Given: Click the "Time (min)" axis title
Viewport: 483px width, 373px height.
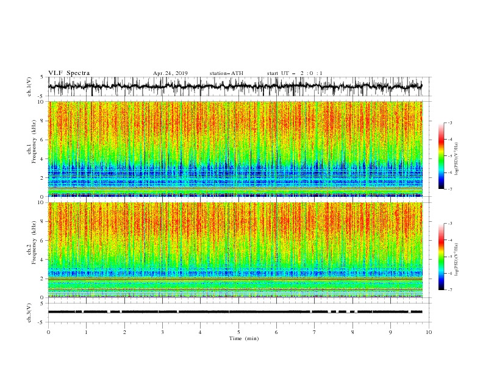Looking at the screenshot, I should click(244, 338).
